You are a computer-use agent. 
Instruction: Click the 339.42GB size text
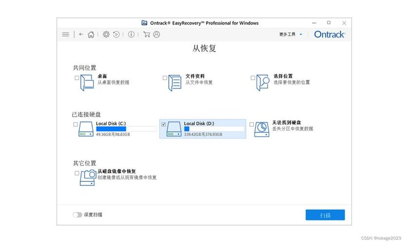(x=203, y=135)
